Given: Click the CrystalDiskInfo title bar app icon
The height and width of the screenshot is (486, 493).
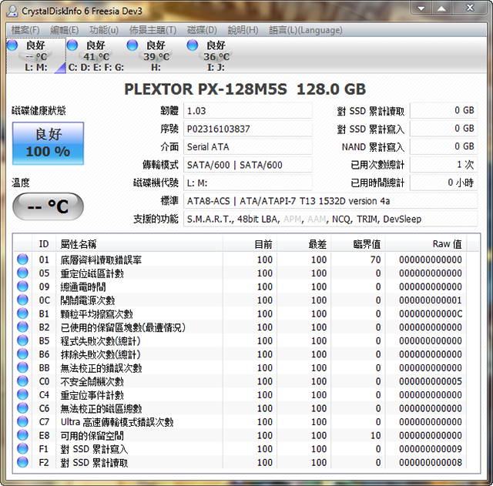Looking at the screenshot, I should (12, 11).
